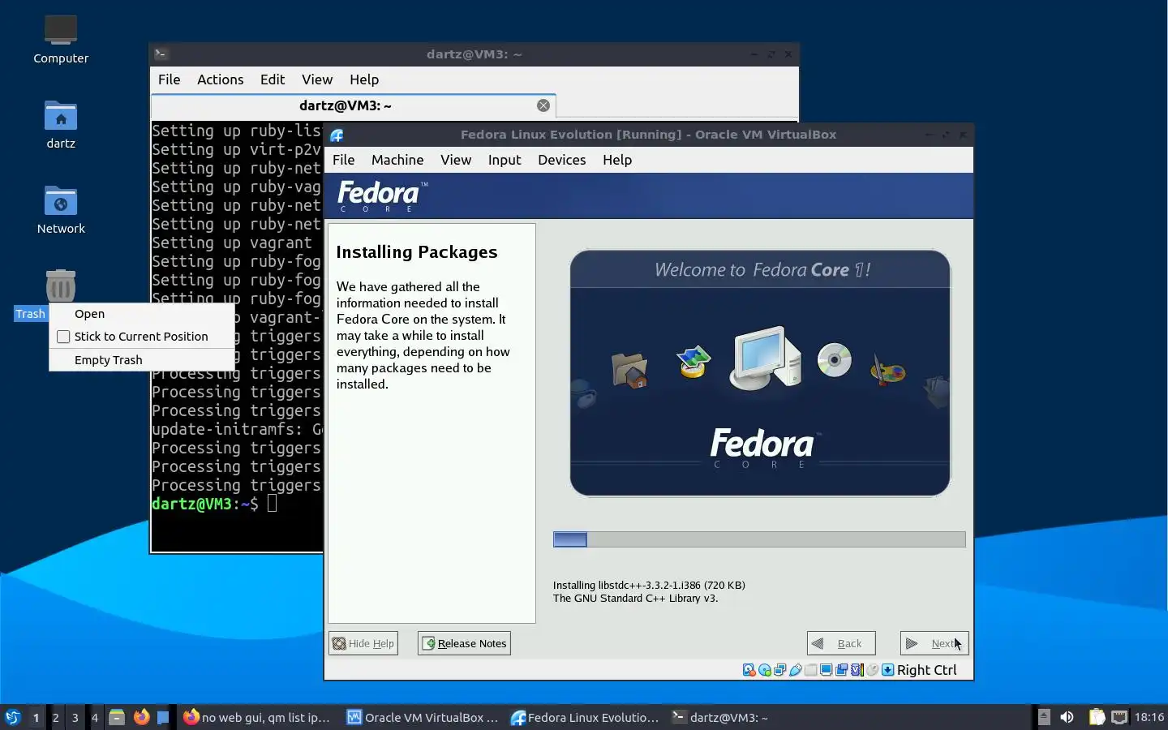Open the volume control in system tray

[x=1067, y=717]
